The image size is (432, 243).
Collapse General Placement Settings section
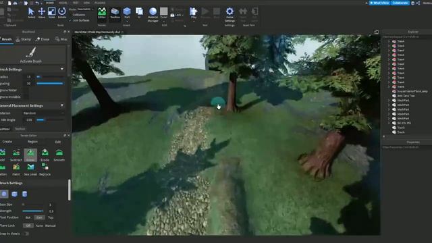(x=62, y=105)
